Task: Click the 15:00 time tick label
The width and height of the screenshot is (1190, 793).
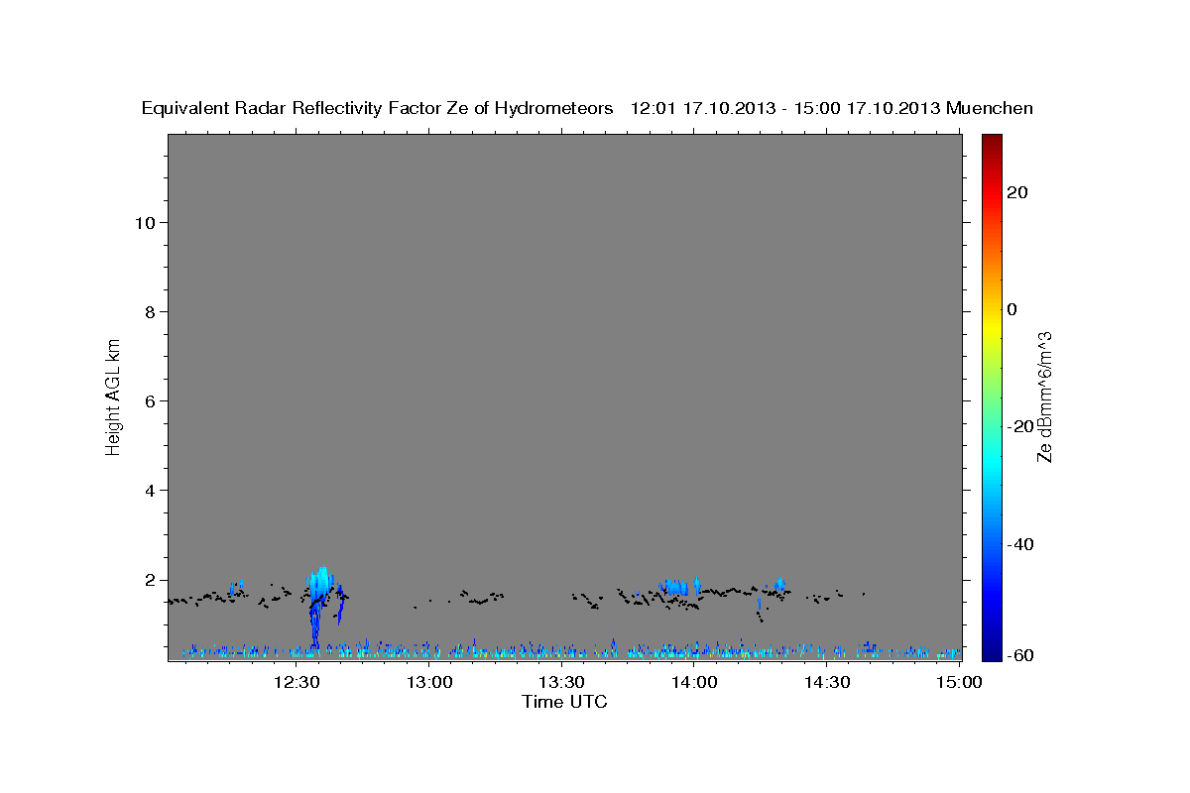Action: pos(959,682)
